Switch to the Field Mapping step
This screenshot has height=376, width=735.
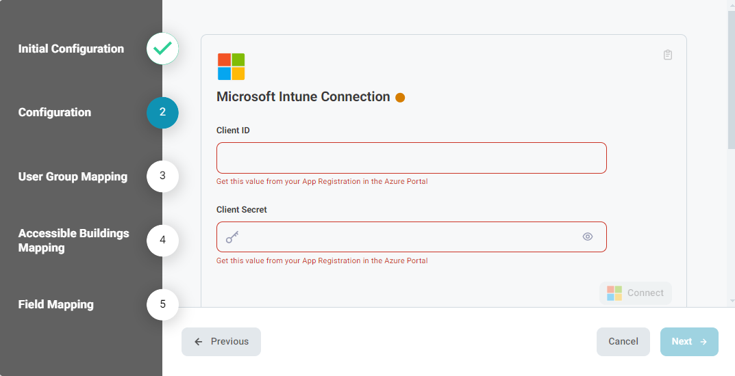(55, 305)
